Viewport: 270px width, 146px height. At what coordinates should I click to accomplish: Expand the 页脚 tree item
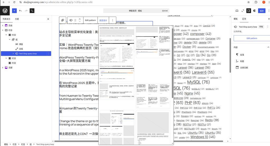3,67
